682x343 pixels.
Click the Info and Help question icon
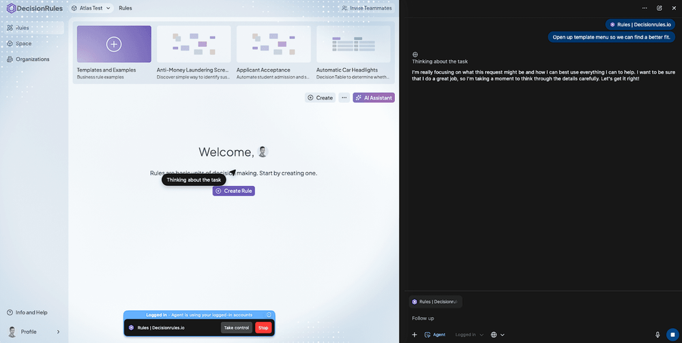tap(10, 312)
